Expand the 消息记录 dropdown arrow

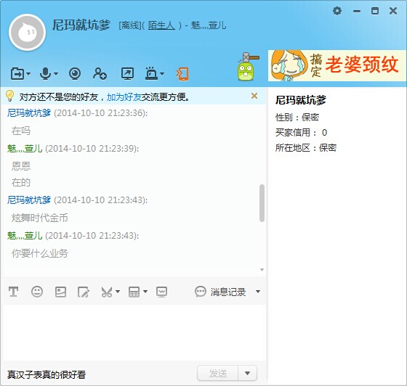[258, 292]
